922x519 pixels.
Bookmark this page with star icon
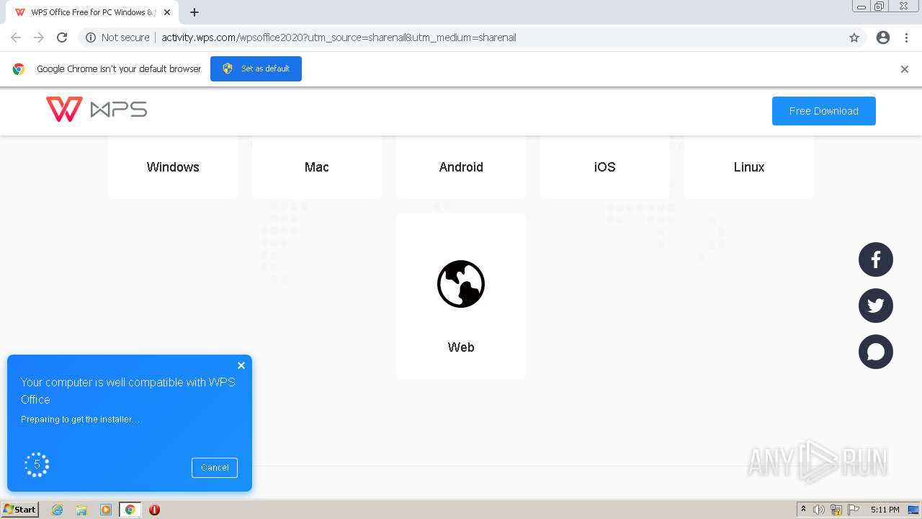click(x=854, y=37)
